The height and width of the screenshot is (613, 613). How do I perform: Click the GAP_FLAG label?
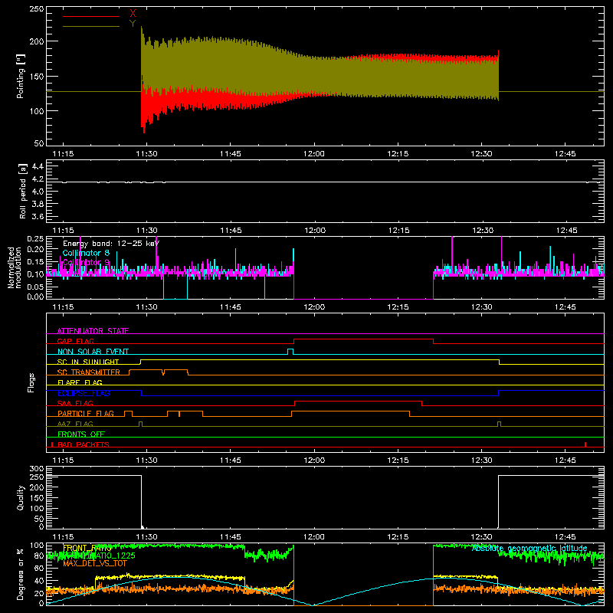coord(75,341)
